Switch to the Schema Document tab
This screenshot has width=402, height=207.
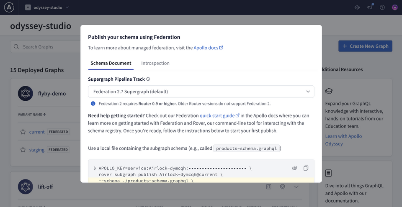tap(111, 63)
